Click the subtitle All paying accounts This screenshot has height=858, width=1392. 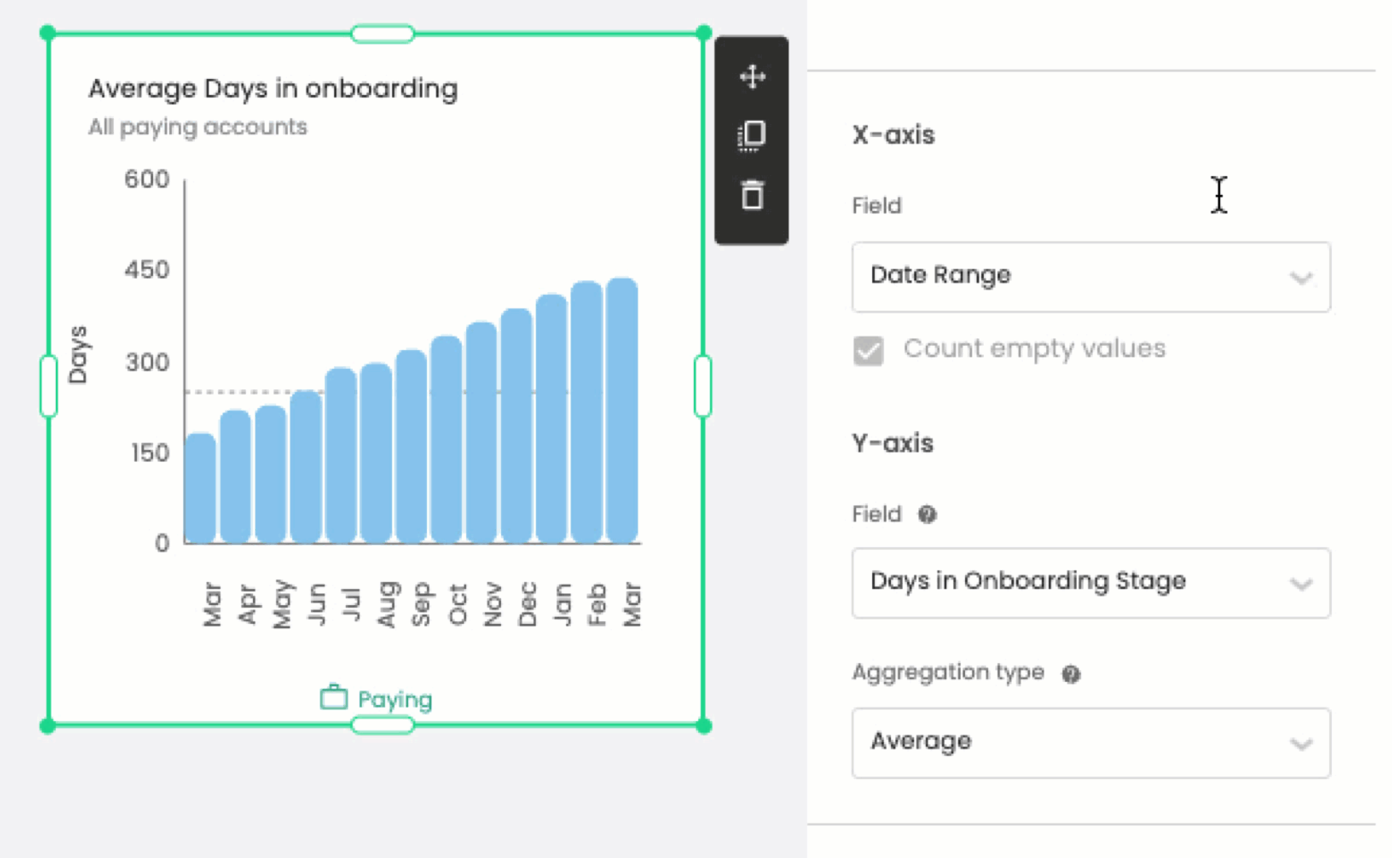pyautogui.click(x=198, y=127)
